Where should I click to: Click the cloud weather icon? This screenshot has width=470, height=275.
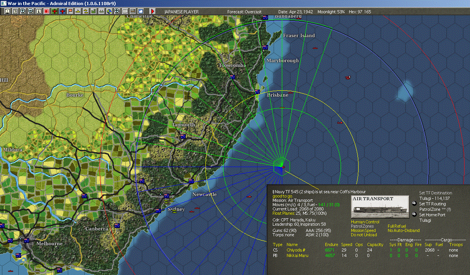141,11
